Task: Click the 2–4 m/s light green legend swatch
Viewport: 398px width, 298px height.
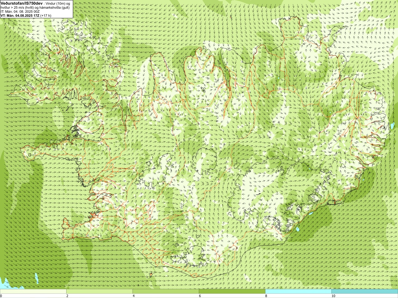Action: (x=99, y=291)
